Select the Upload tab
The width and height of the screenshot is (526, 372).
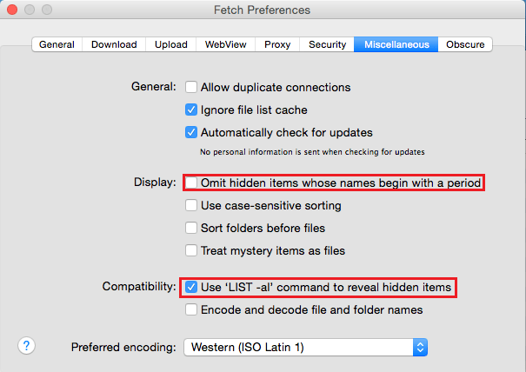170,44
